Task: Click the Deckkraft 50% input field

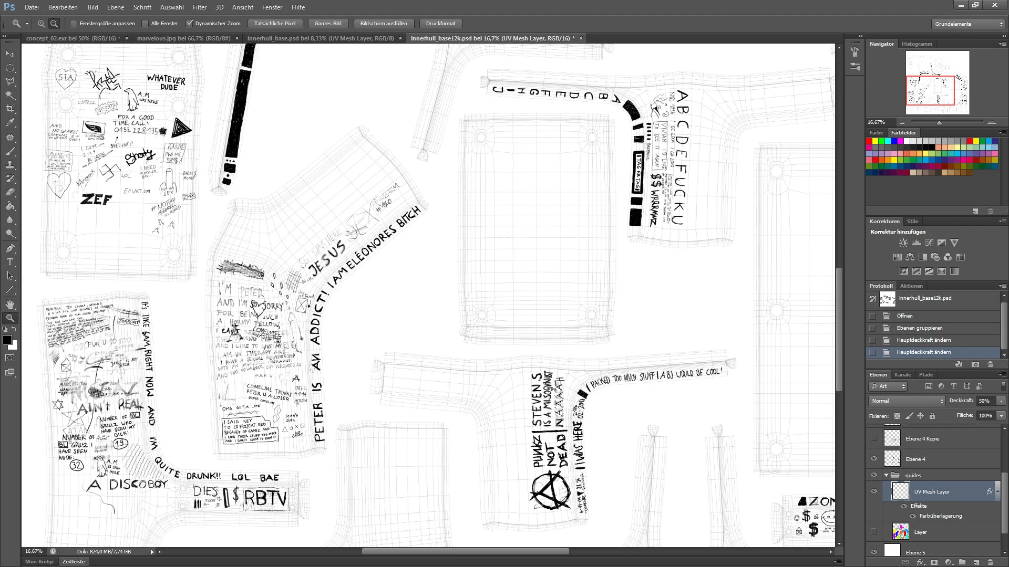Action: tap(986, 401)
